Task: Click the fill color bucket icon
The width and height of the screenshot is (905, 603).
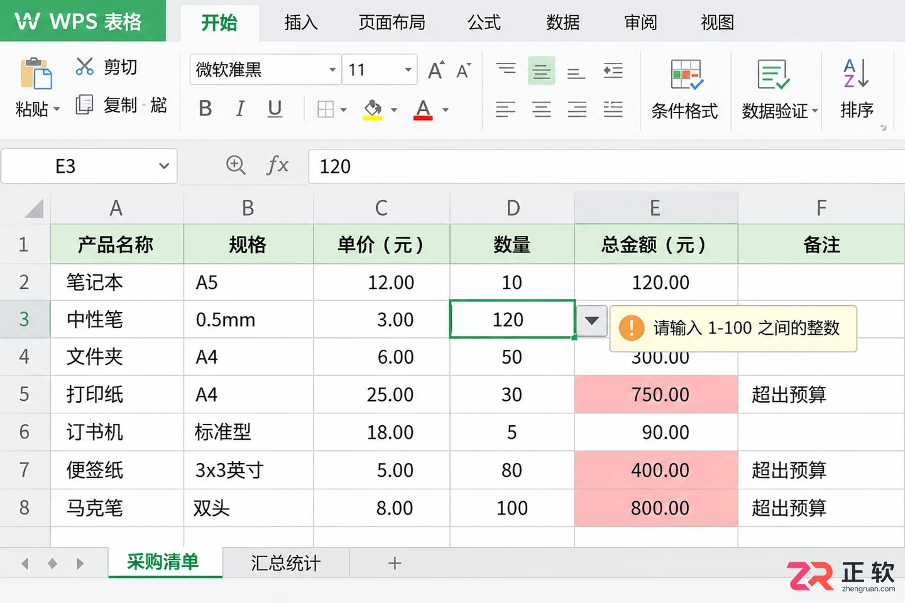Action: click(x=373, y=109)
